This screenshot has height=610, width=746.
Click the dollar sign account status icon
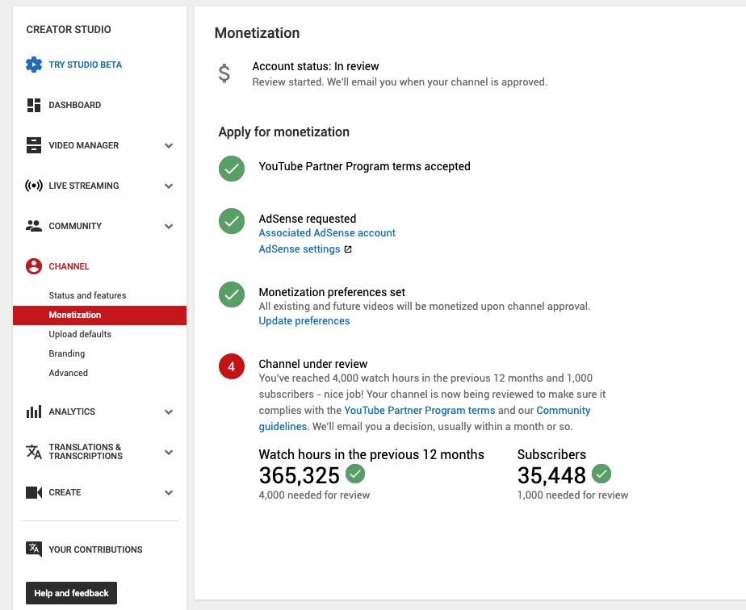[x=224, y=73]
